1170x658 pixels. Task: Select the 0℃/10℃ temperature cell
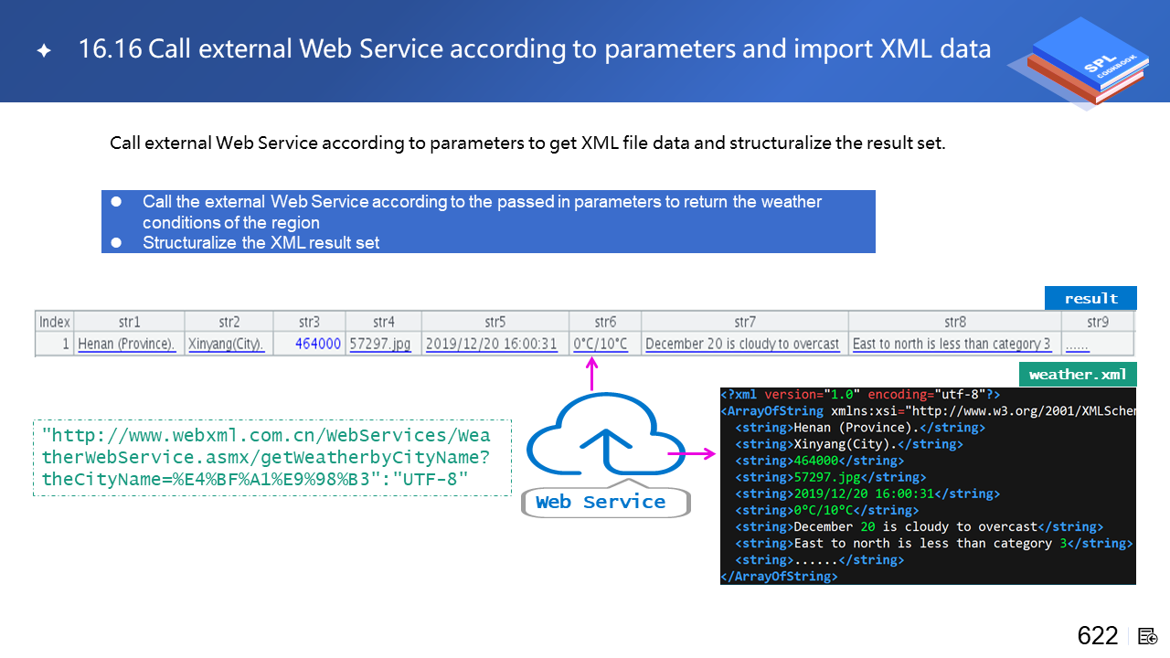[601, 345]
